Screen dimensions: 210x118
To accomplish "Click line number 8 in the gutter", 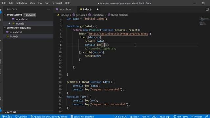I will click(61, 45).
